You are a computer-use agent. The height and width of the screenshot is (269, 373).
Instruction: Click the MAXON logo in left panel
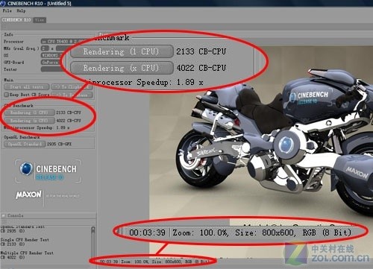28,194
